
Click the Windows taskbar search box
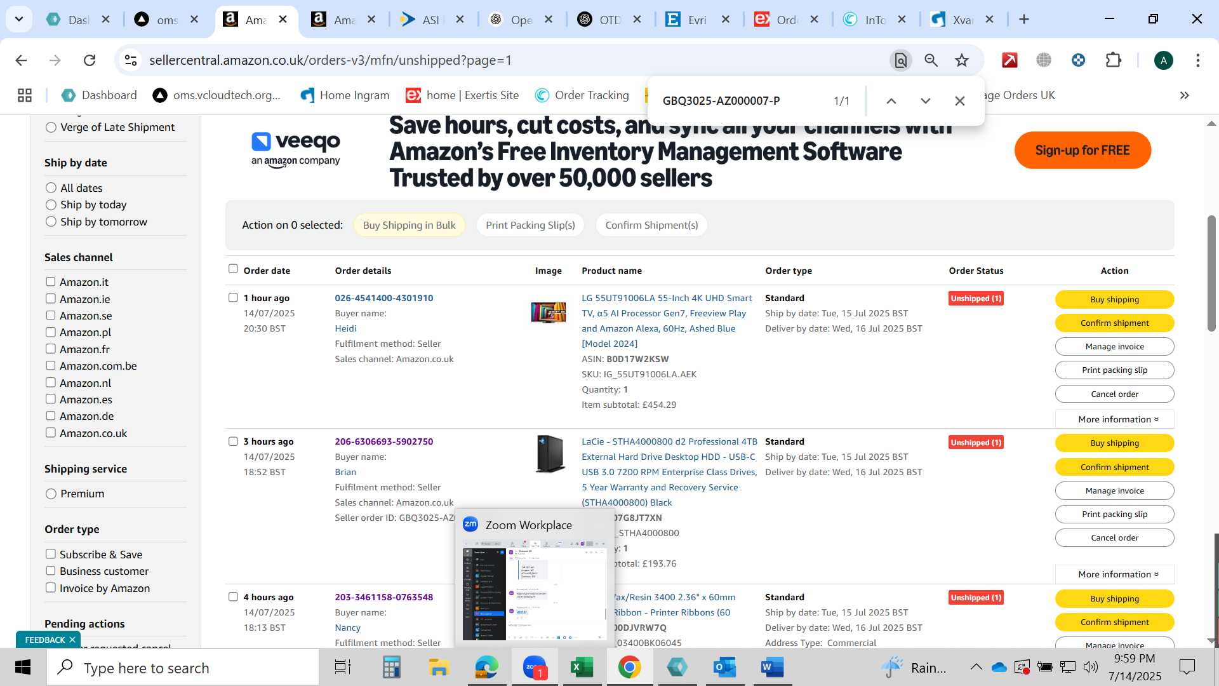coord(183,668)
